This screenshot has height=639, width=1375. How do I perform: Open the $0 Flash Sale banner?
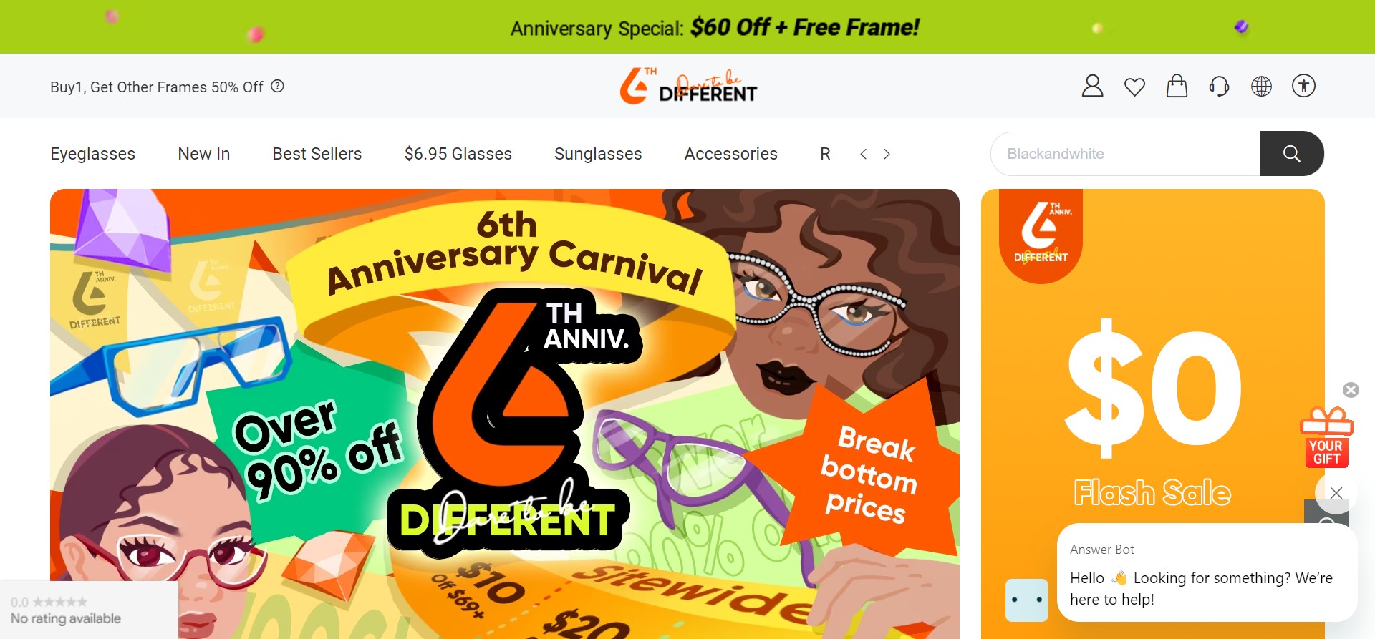click(x=1152, y=414)
